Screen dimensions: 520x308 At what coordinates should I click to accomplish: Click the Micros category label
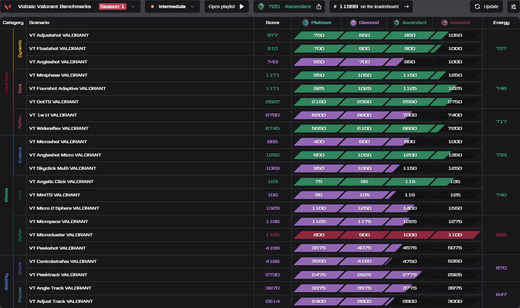tap(6, 195)
